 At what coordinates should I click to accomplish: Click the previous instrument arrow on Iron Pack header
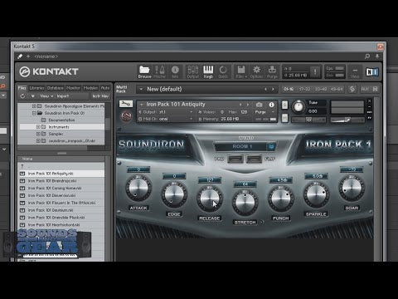(240, 105)
